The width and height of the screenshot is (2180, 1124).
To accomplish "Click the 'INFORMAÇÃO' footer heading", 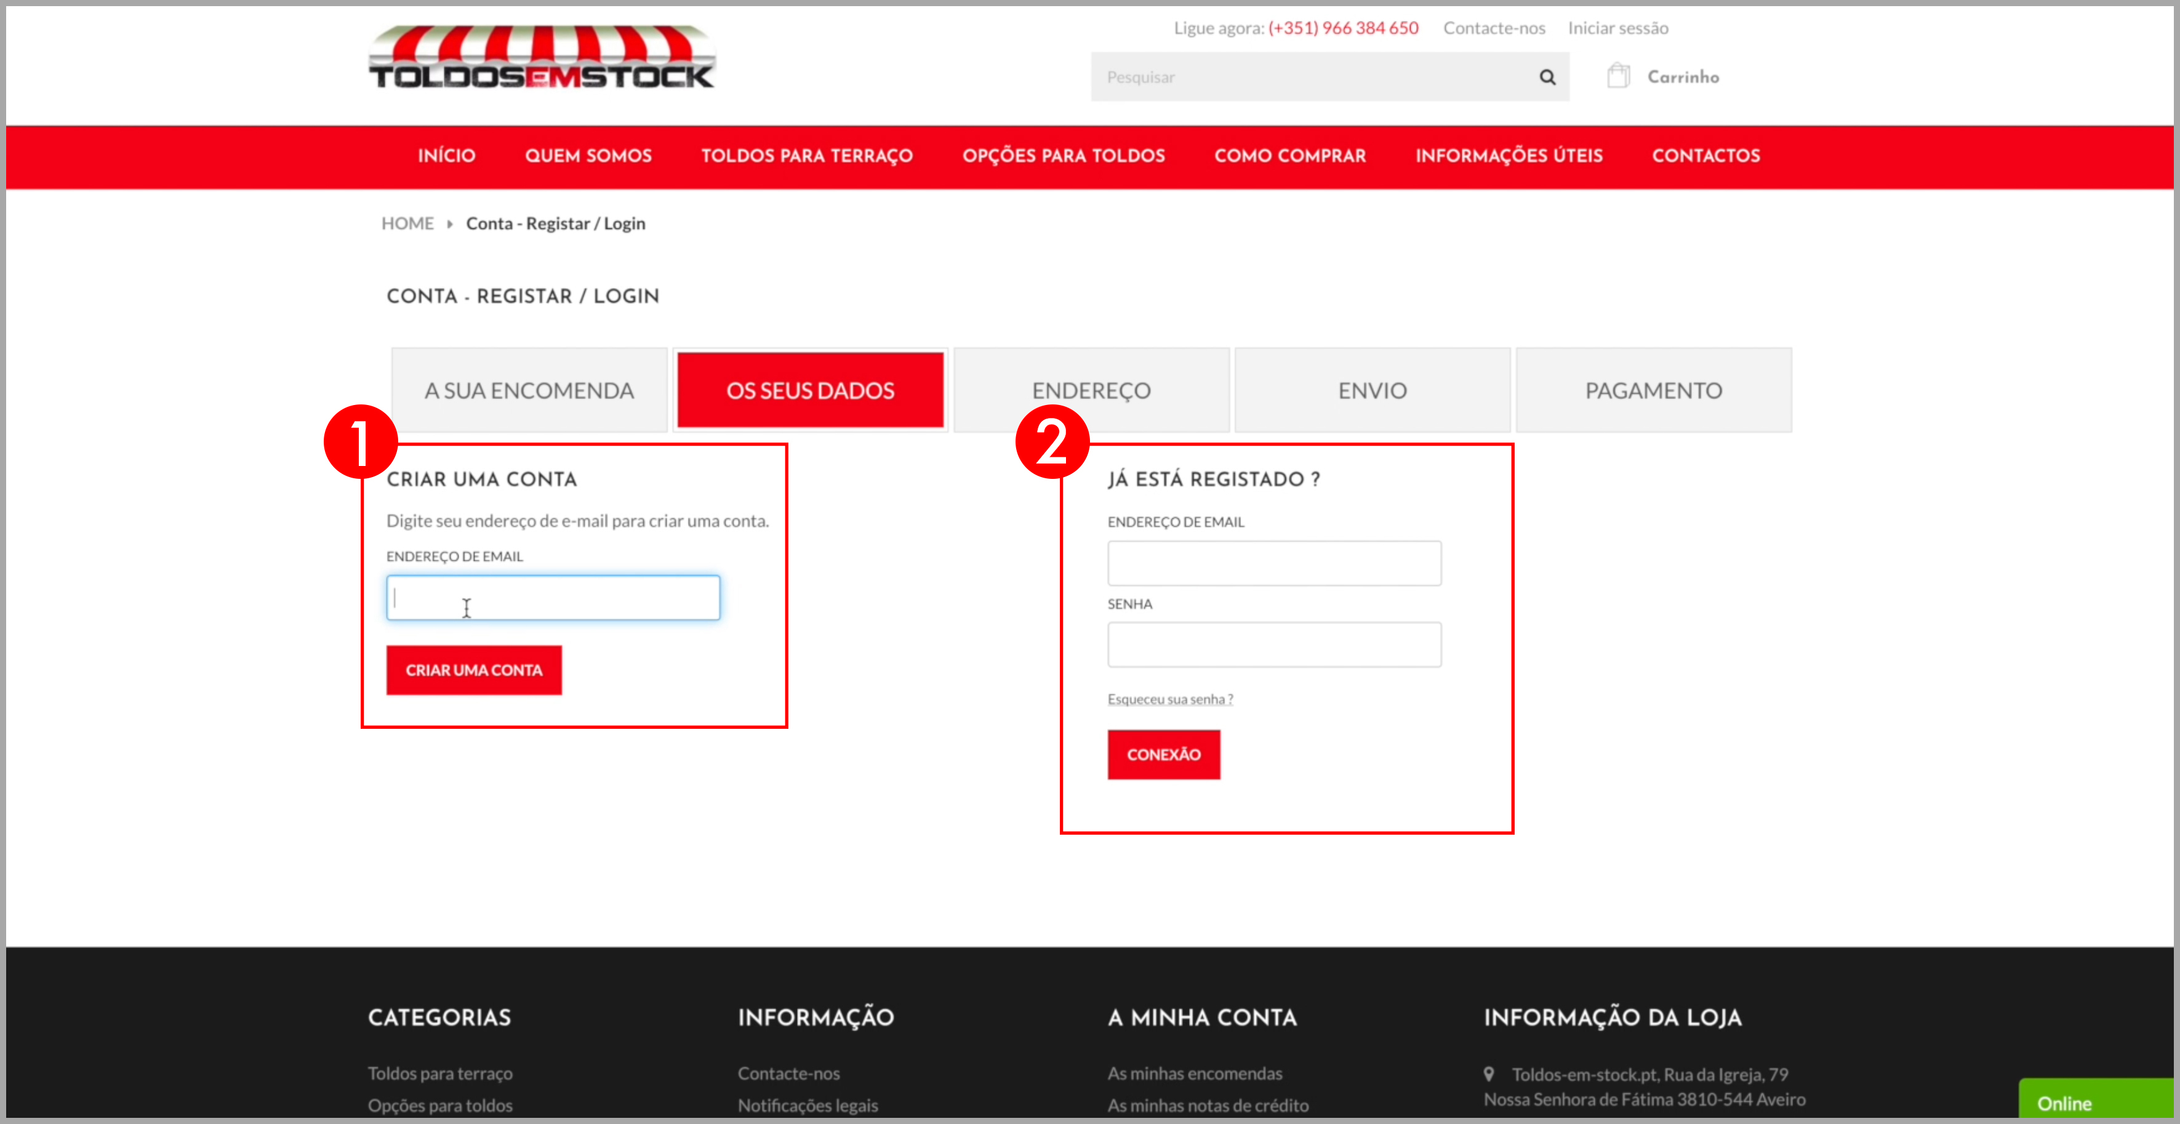I will [816, 1018].
